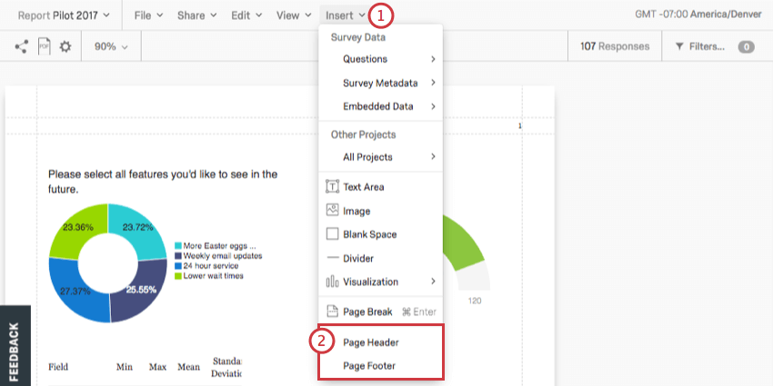
Task: Open the Edit menu
Action: (x=246, y=15)
